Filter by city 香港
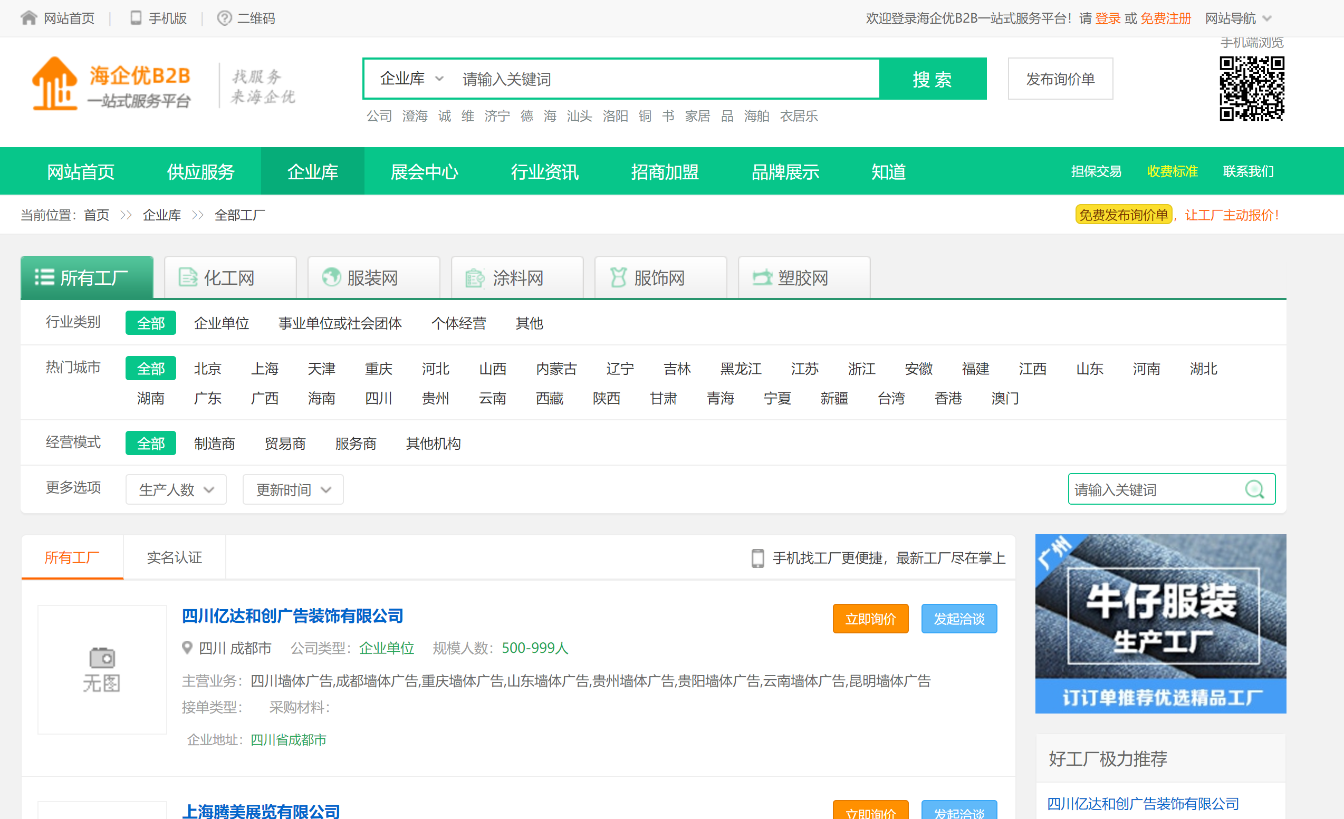The image size is (1344, 819). click(x=948, y=398)
